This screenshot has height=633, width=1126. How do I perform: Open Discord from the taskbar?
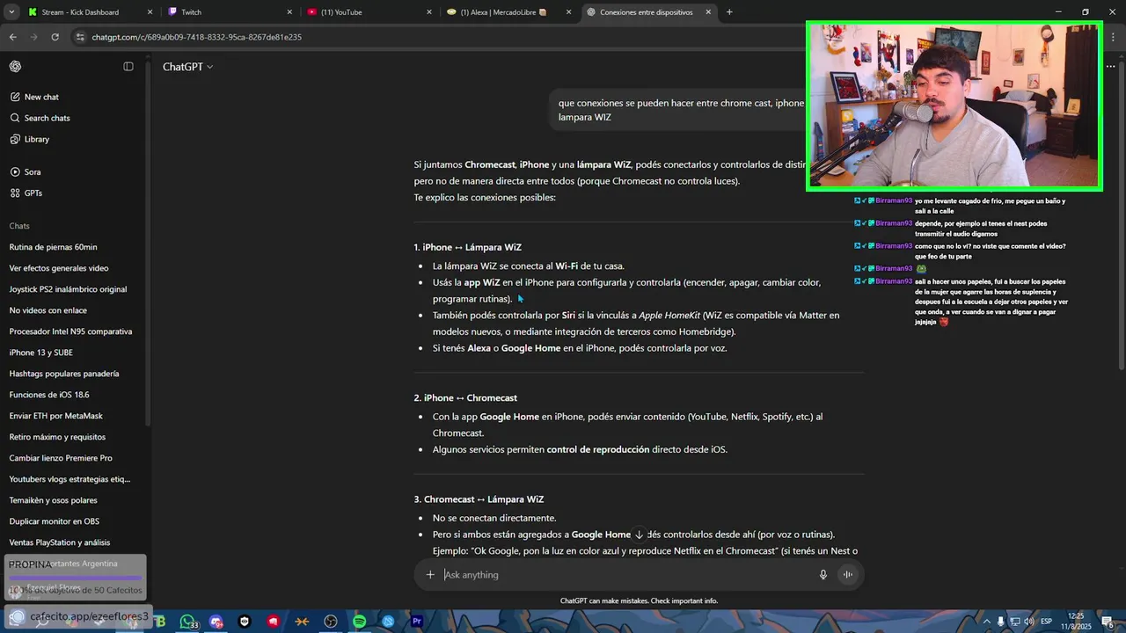click(216, 622)
